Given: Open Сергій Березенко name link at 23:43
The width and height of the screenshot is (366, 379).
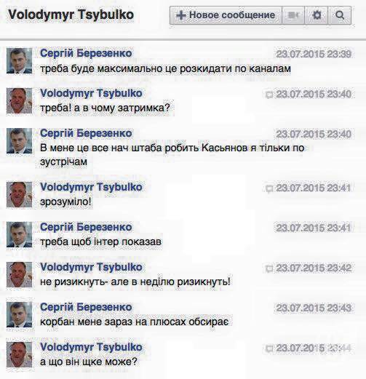Looking at the screenshot, I should point(86,307).
